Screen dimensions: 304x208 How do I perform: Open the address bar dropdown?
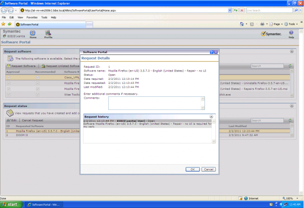(x=230, y=10)
